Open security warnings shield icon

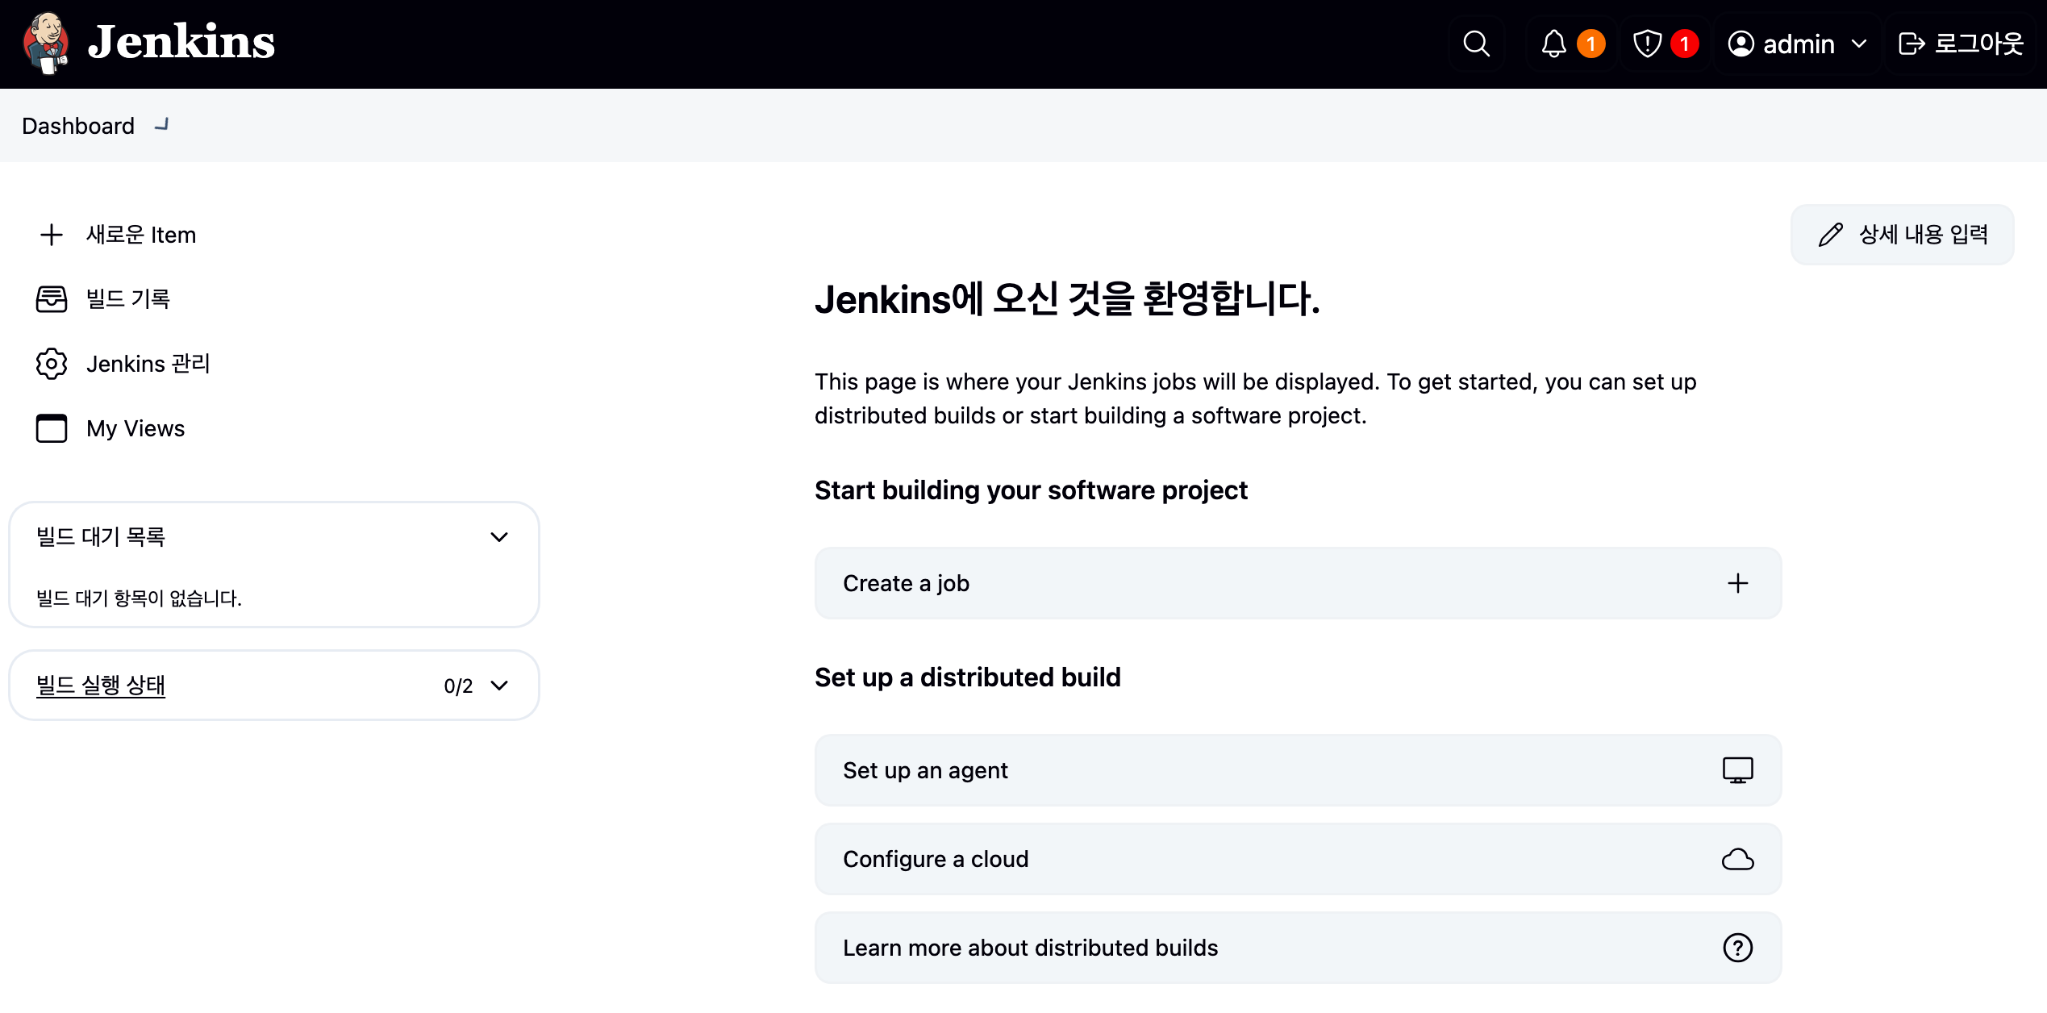coord(1647,44)
